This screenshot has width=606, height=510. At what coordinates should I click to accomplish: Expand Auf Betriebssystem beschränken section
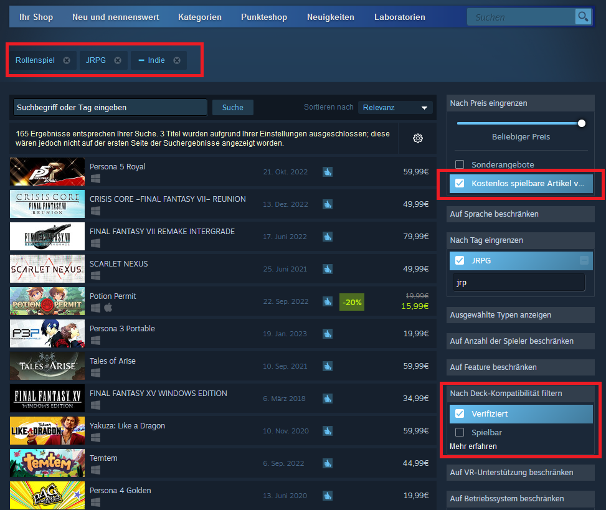(x=520, y=499)
